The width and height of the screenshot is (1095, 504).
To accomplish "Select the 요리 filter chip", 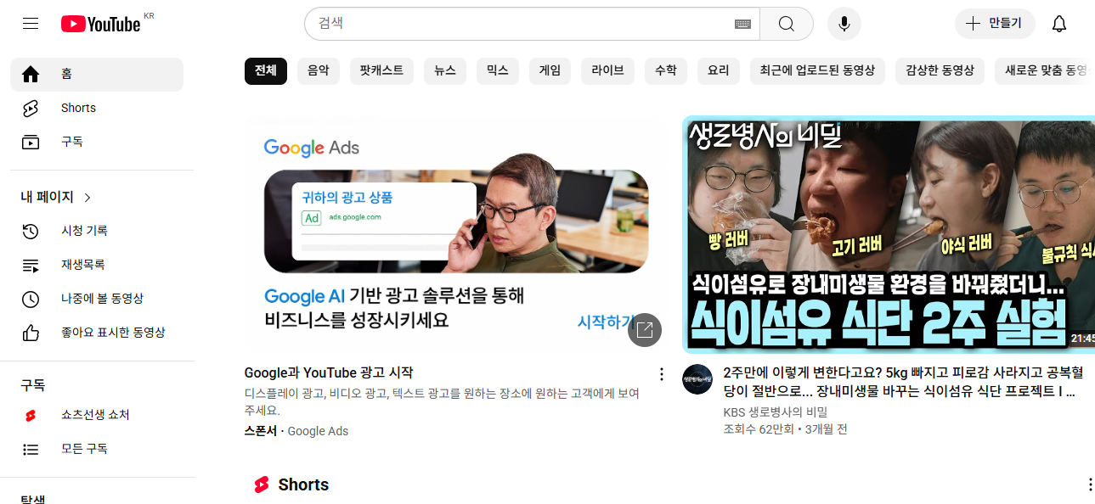I will [x=718, y=71].
